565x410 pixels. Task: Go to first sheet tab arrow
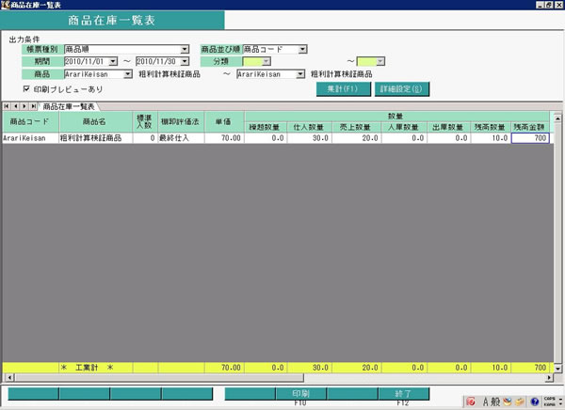point(7,106)
